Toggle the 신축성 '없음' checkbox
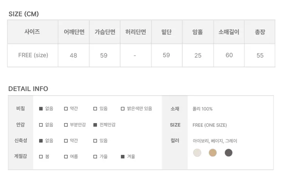Viewport: 282px width, 187px height. [41, 140]
